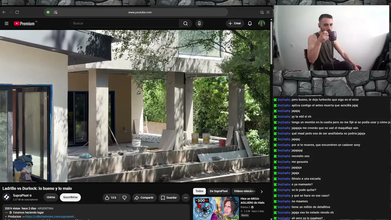The width and height of the screenshot is (391, 220).
Task: Click the Unirse button
Action: point(51,197)
